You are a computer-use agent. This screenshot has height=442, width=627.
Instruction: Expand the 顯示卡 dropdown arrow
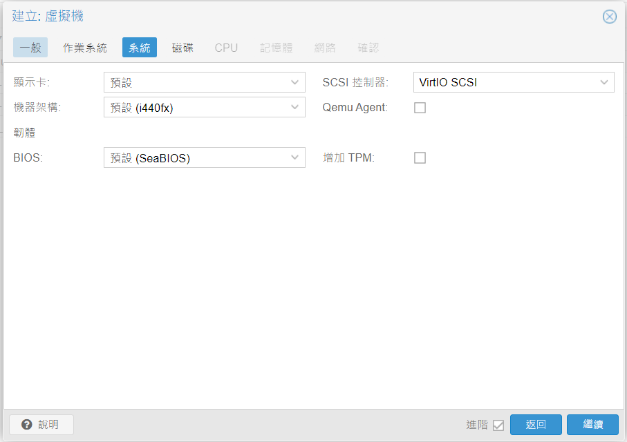pos(295,82)
